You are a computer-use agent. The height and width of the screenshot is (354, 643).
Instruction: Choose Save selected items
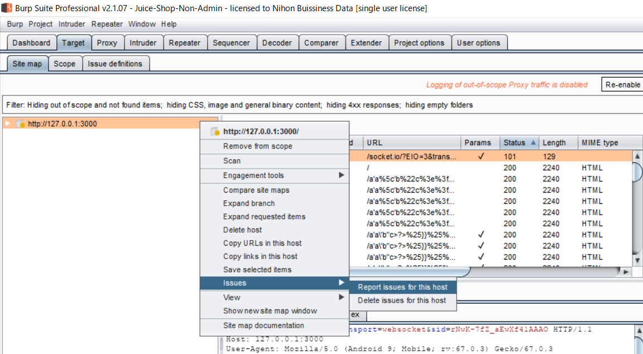click(275, 270)
